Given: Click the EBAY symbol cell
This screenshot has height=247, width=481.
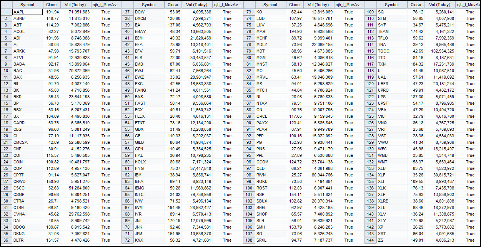Looking at the screenshot, I should pyautogui.click(x=149, y=31).
